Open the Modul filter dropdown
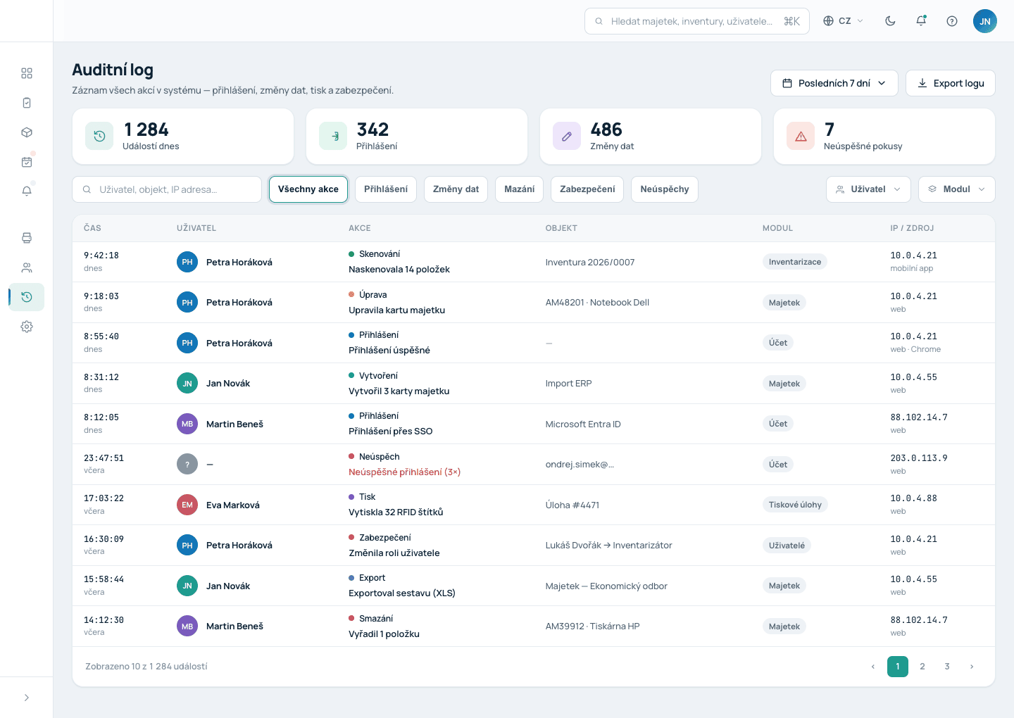This screenshot has height=718, width=1014. pos(957,189)
